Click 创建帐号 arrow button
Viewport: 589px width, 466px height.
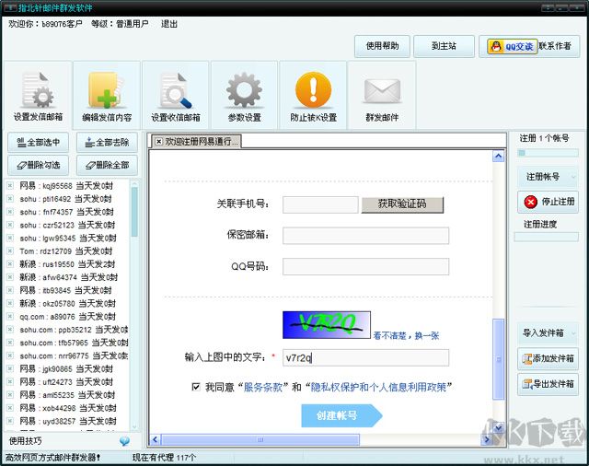(x=341, y=415)
